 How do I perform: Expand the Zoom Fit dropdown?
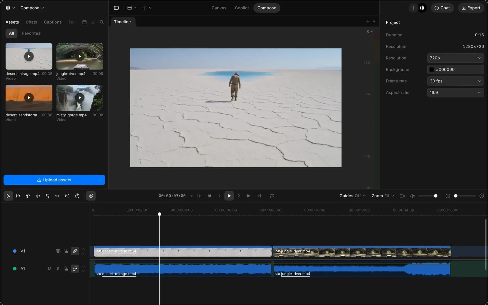tap(383, 196)
